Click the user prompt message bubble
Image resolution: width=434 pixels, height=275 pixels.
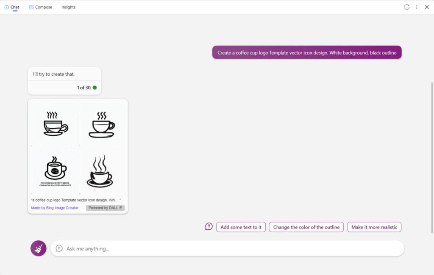pyautogui.click(x=307, y=52)
